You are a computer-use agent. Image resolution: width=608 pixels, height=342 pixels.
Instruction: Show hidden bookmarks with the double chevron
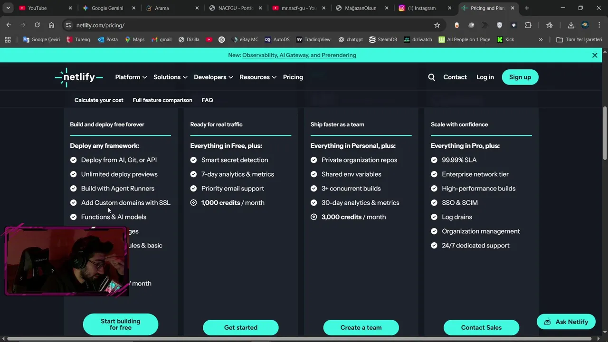[541, 39]
